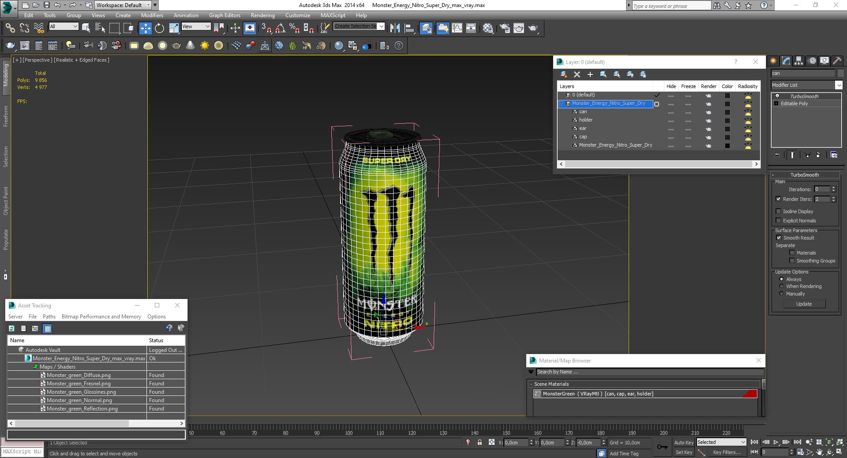Toggle Smooth Result checkbox

click(779, 238)
